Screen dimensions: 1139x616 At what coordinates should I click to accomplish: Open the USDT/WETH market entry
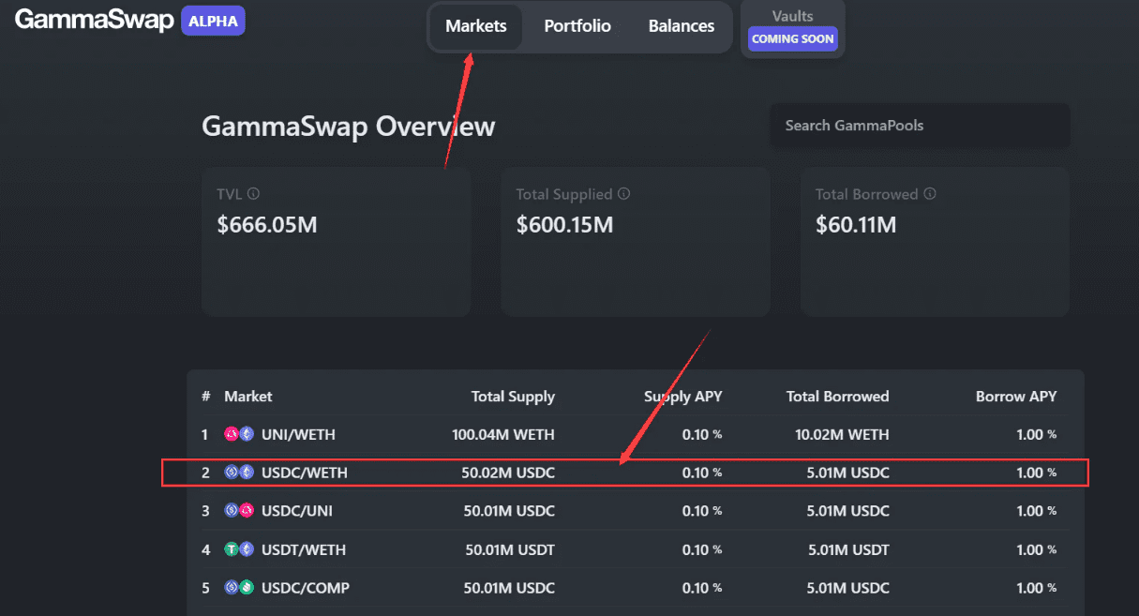point(562,549)
